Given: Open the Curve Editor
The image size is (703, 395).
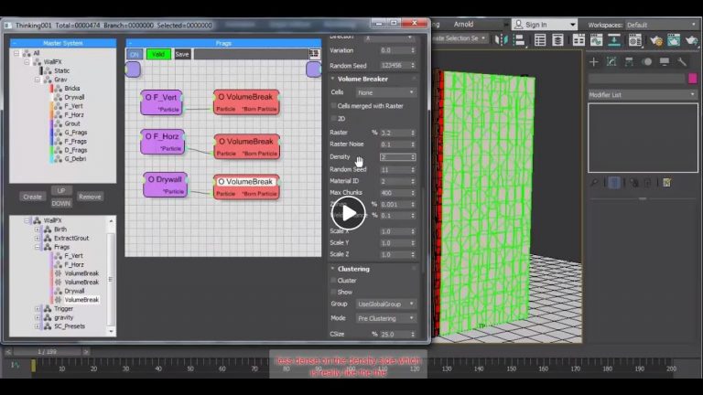Looking at the screenshot, I should [x=596, y=40].
